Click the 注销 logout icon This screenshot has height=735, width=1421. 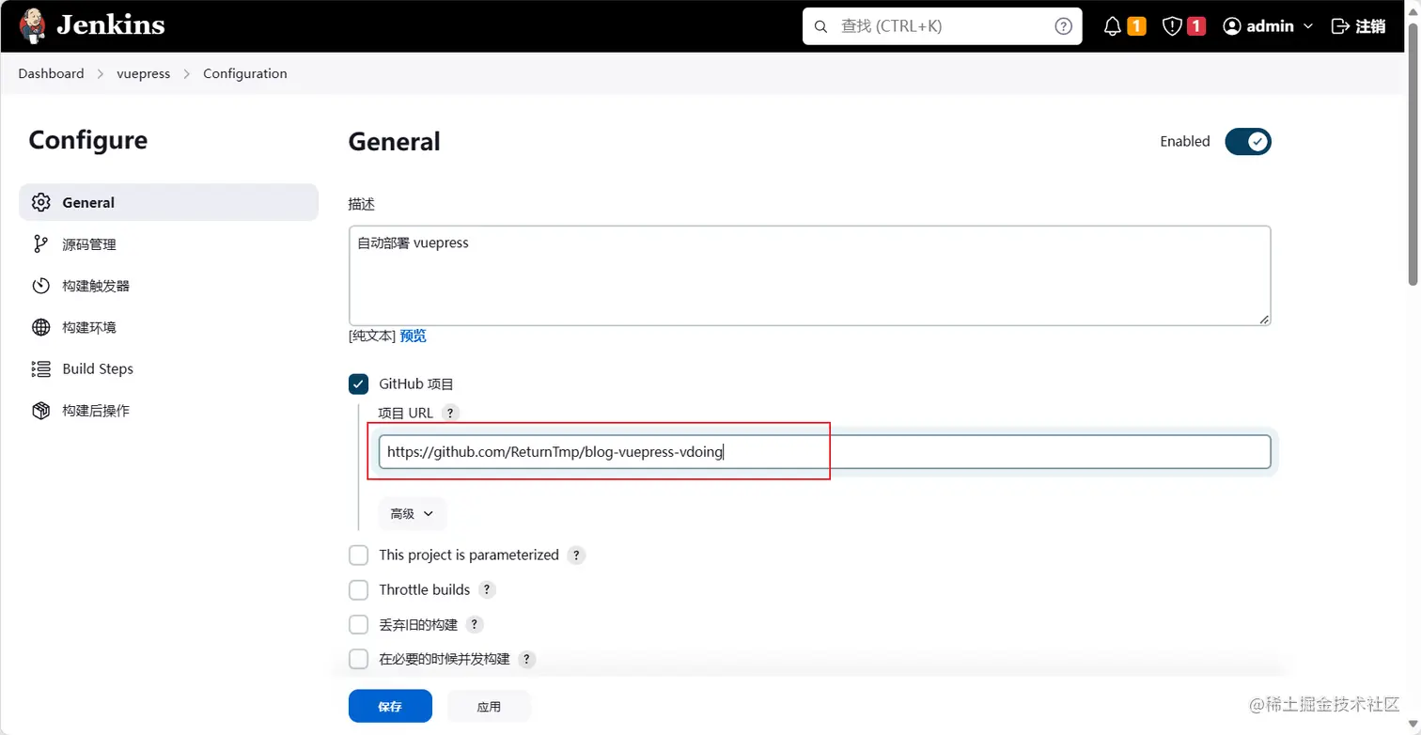click(x=1340, y=26)
